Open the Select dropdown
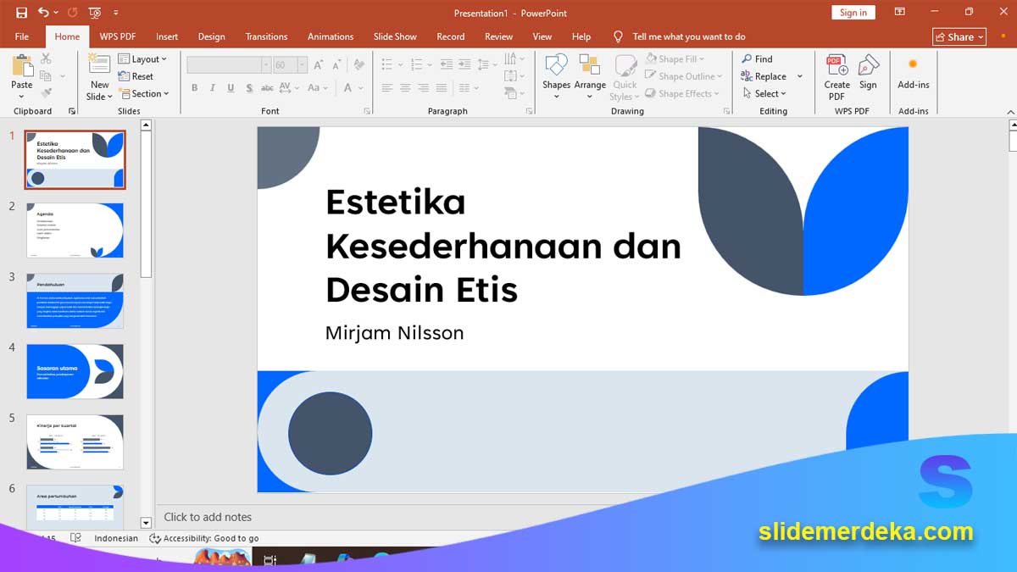Screen dimensions: 1017x572 [x=764, y=94]
